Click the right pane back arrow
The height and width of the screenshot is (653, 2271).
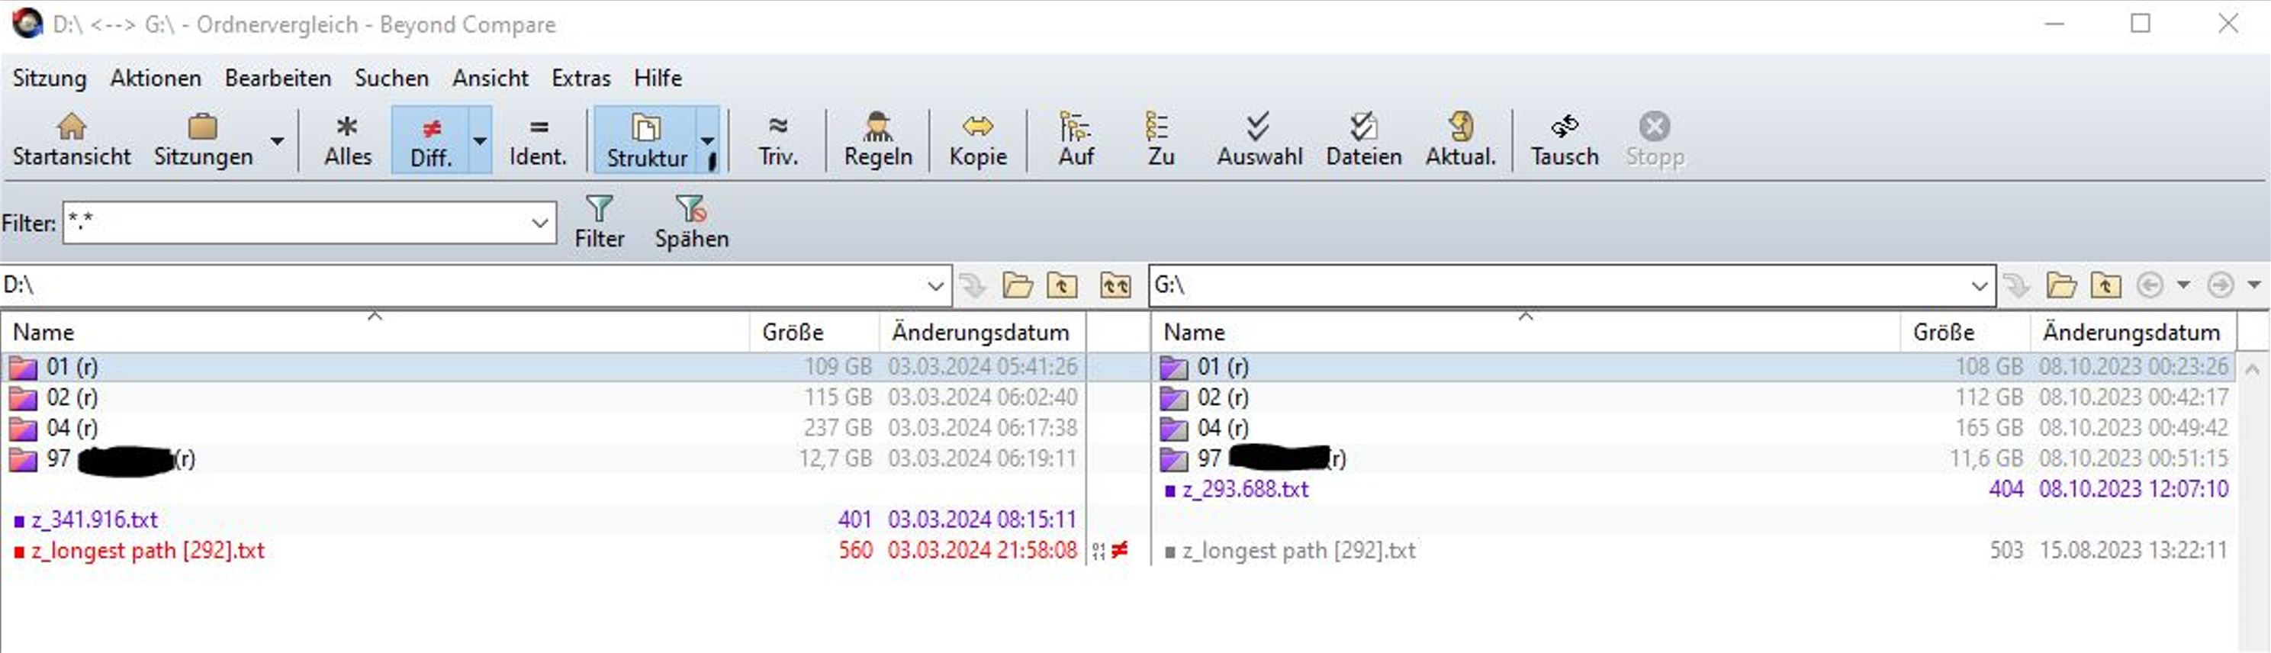pyautogui.click(x=2150, y=285)
